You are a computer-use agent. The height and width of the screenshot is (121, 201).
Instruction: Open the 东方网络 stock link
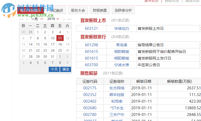(117, 88)
